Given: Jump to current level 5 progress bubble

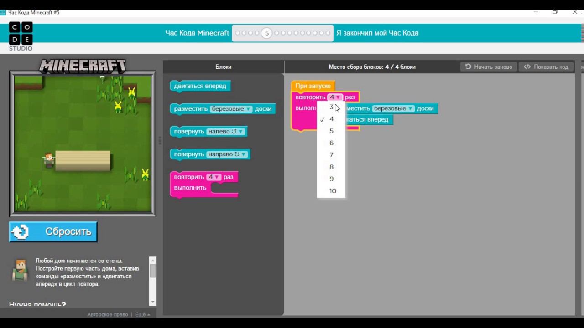Looking at the screenshot, I should pyautogui.click(x=267, y=33).
